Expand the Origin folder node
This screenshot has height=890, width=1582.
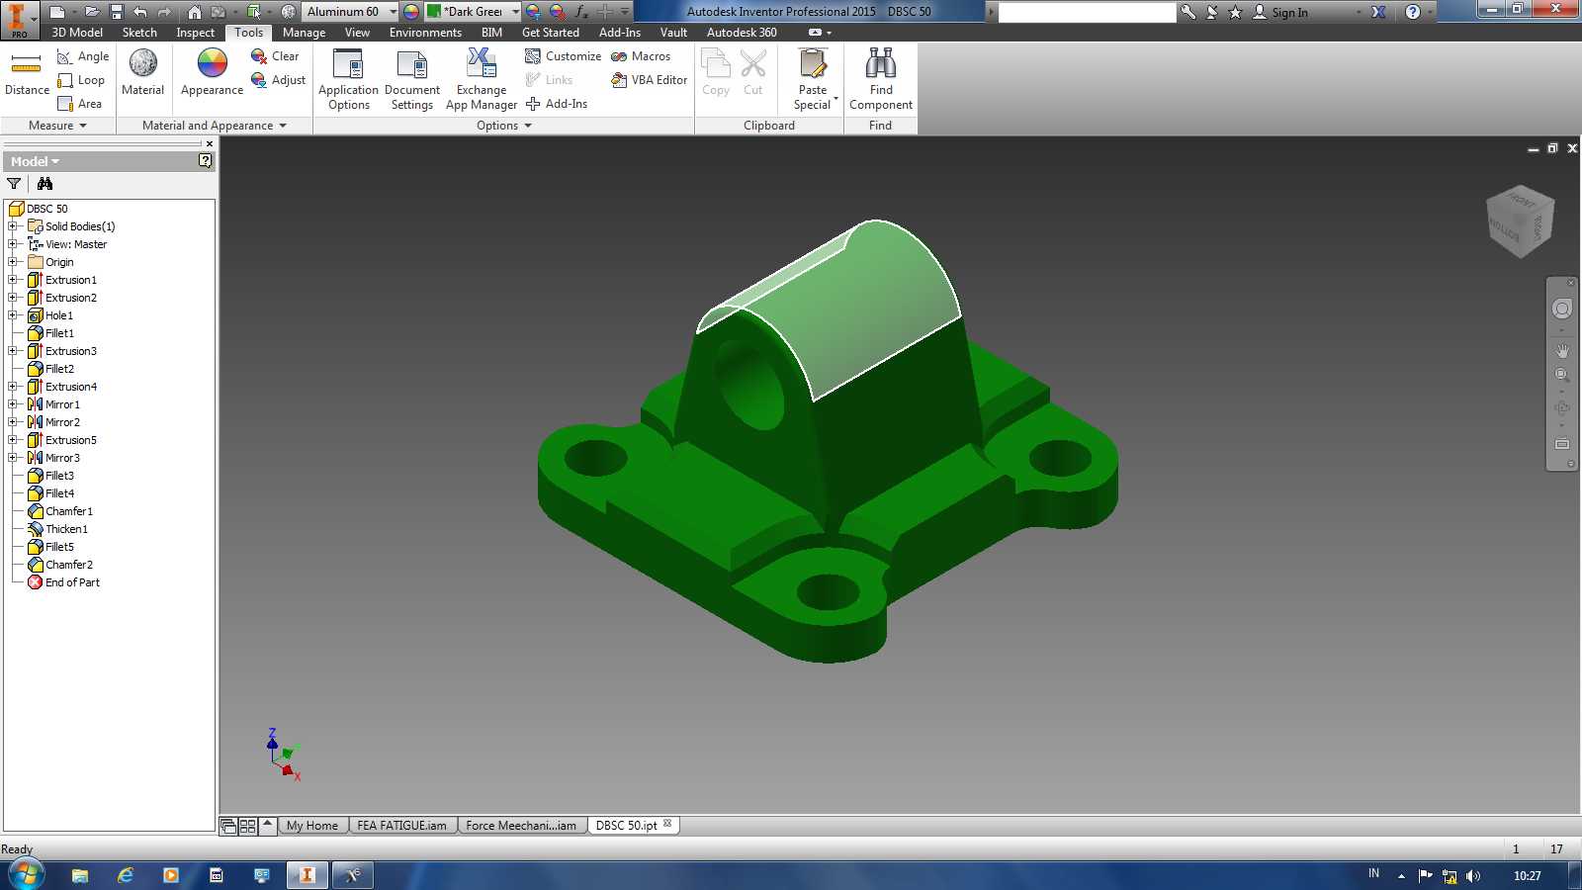point(13,262)
